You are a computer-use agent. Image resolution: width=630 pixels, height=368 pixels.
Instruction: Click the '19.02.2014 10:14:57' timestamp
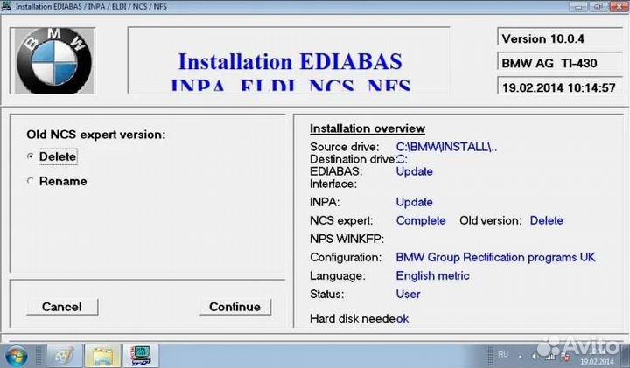(560, 87)
